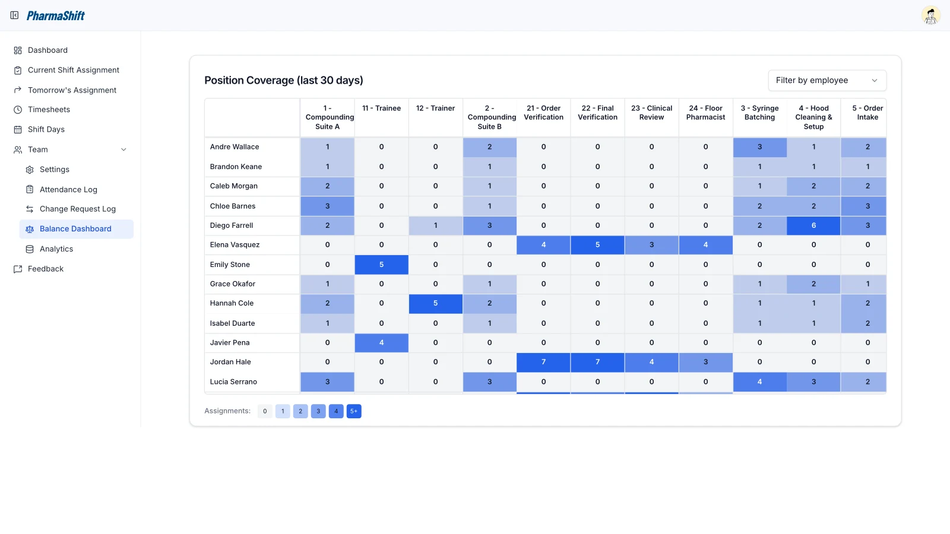Open Tomorrow's Assignment page

[x=72, y=90]
